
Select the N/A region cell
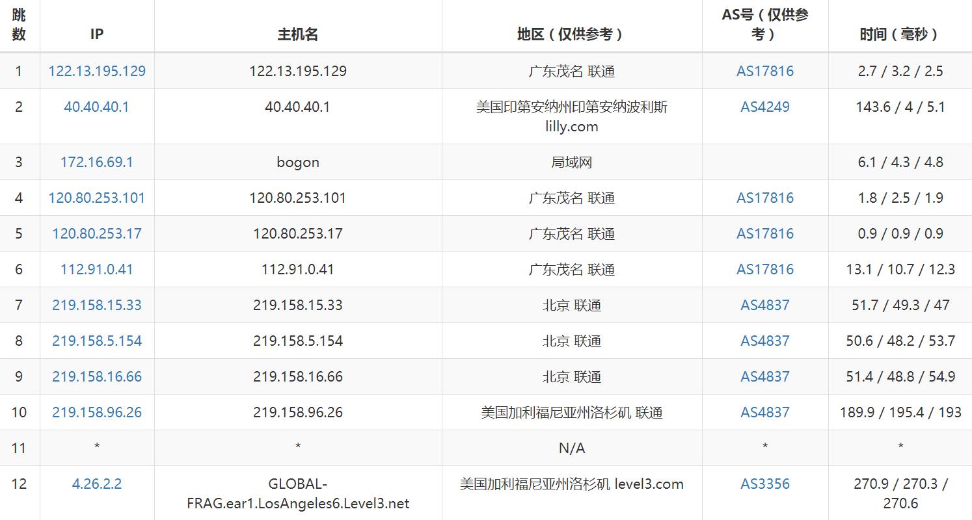pos(572,448)
